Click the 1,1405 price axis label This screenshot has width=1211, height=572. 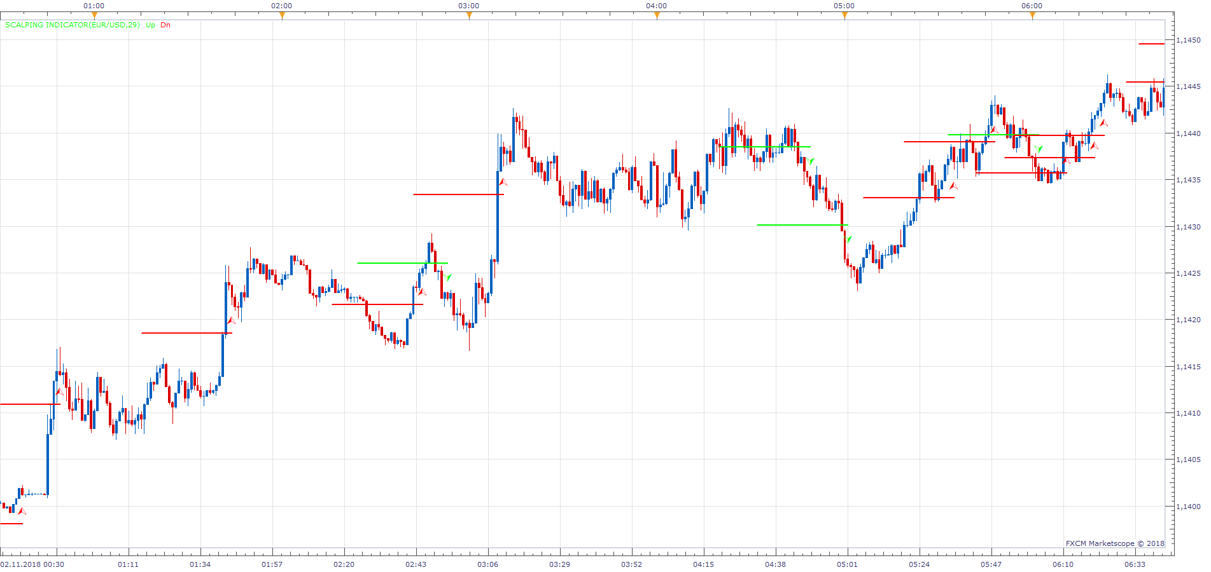tap(1188, 460)
